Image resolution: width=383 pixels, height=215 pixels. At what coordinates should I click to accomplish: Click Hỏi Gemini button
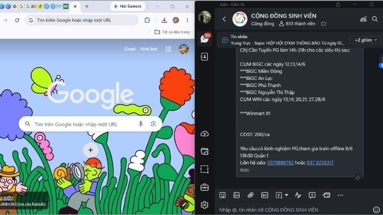coord(127,6)
